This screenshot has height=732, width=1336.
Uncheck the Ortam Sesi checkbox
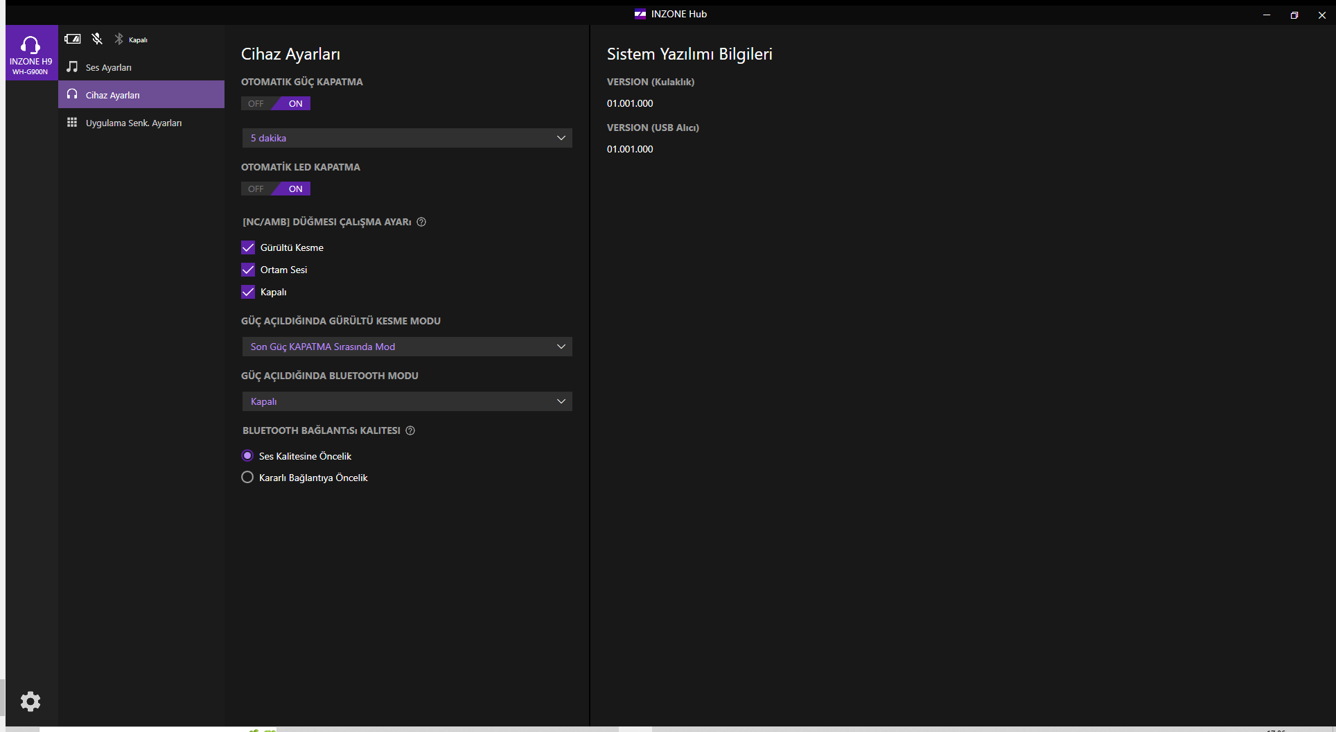248,270
